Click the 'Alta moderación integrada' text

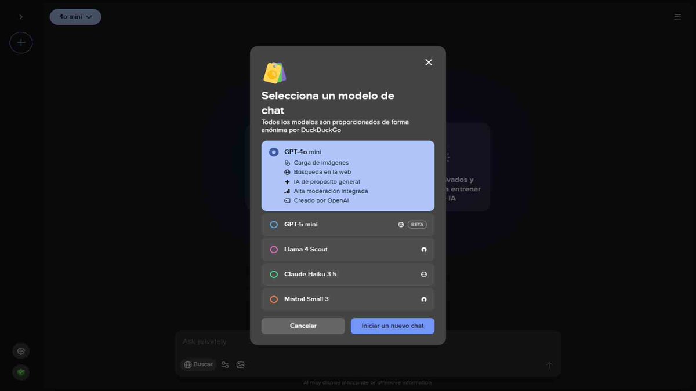[331, 191]
